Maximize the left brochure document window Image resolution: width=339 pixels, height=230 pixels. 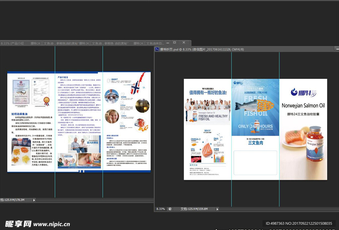point(174,43)
